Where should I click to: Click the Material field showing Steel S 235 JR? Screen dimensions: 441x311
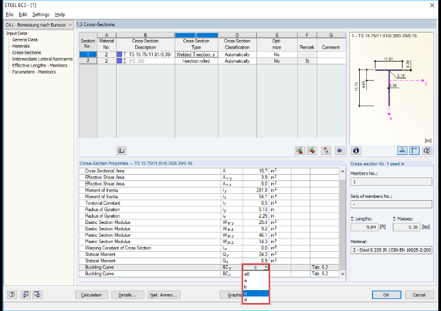391,250
